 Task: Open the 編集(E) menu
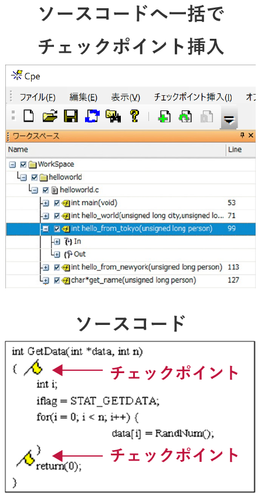pos(83,98)
